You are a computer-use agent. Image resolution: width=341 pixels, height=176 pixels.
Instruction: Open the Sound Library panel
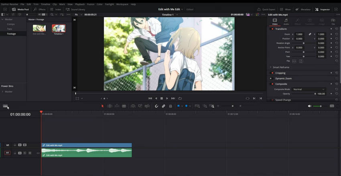pyautogui.click(x=75, y=10)
